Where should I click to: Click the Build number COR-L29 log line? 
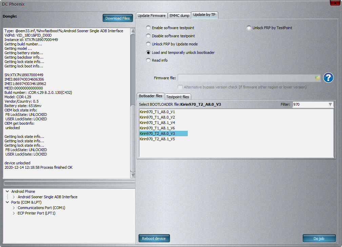(x=38, y=92)
